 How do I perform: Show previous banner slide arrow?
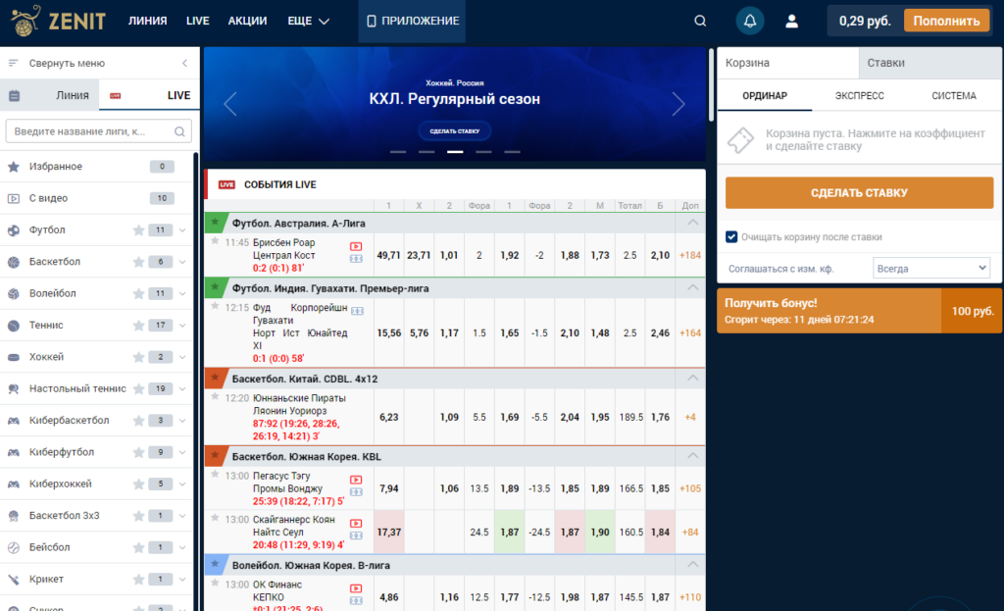pyautogui.click(x=230, y=104)
